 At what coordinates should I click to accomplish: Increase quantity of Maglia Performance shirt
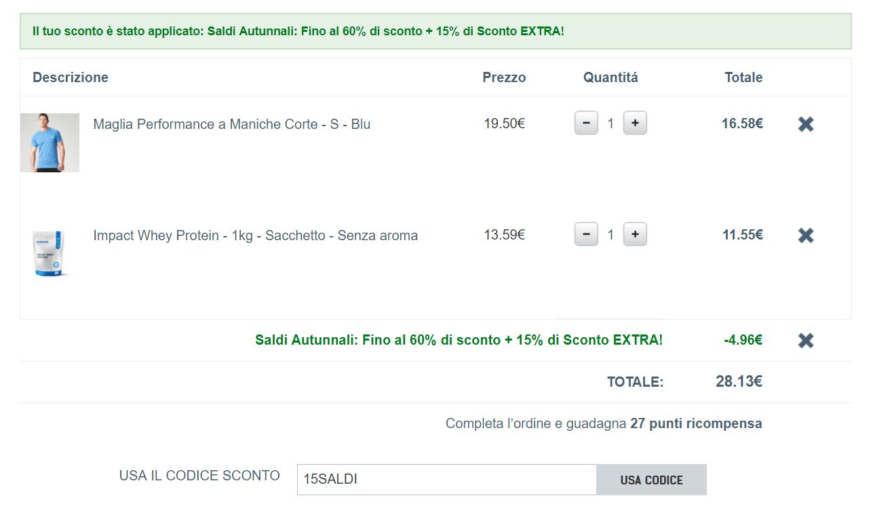[x=635, y=123]
